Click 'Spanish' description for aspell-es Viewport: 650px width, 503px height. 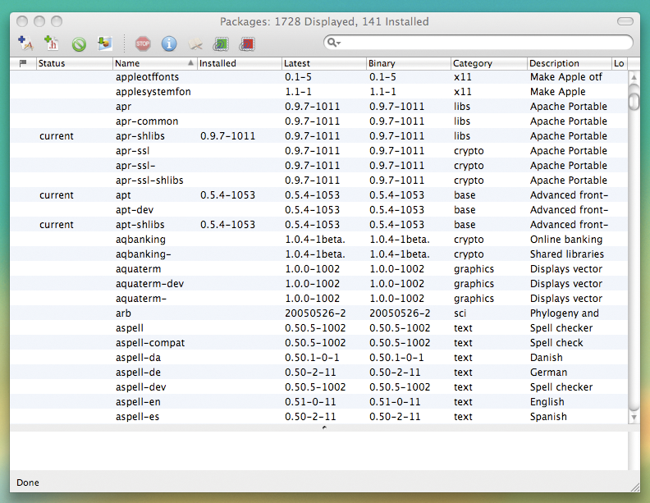coord(548,417)
